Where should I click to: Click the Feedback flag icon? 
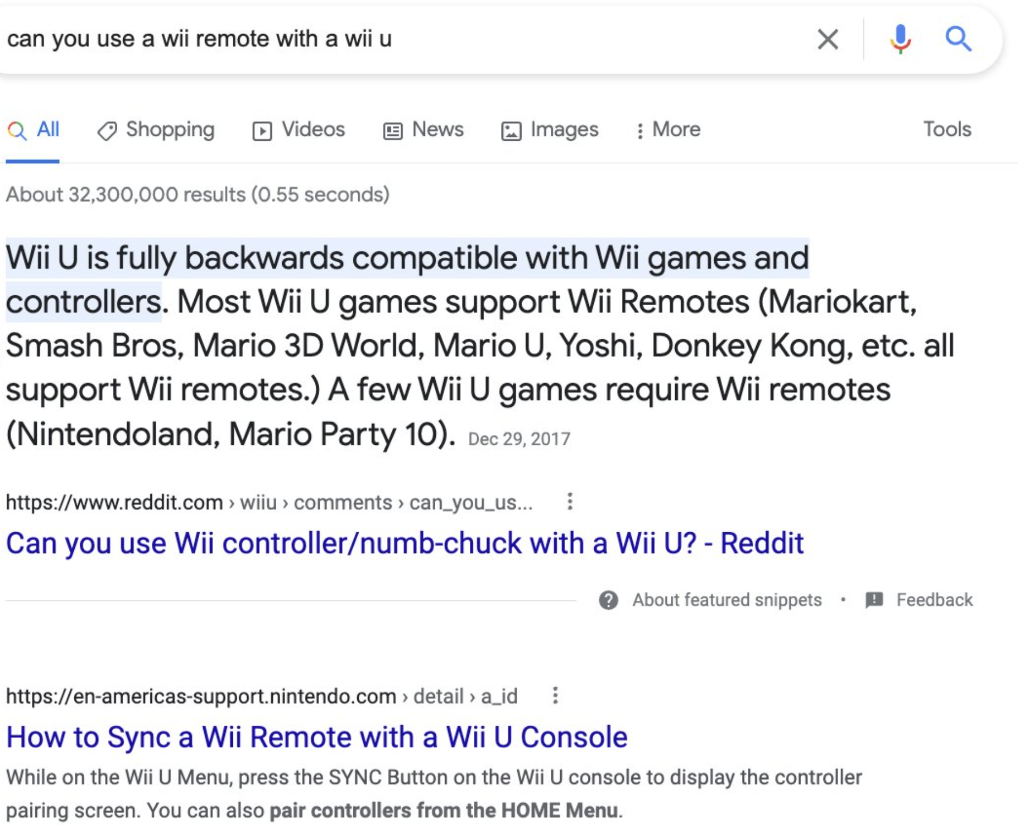(x=873, y=600)
